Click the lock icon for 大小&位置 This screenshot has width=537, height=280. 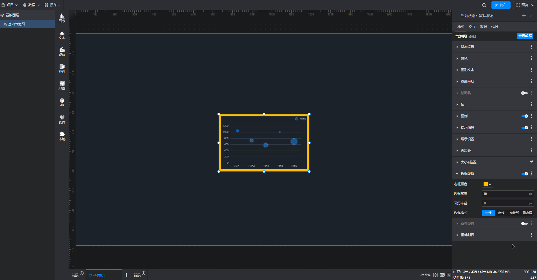point(531,162)
